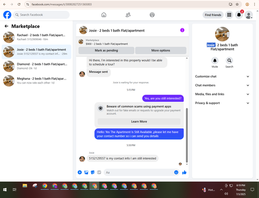Open Windows Start menu
This screenshot has width=259, height=198.
5,190
